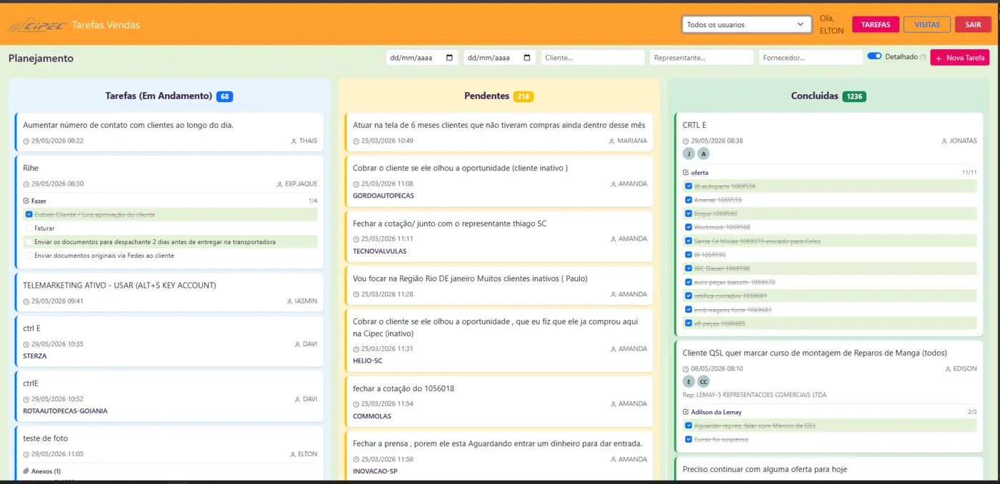This screenshot has height=484, width=1000.
Task: Click the Nova Tarefa button
Action: 959,58
